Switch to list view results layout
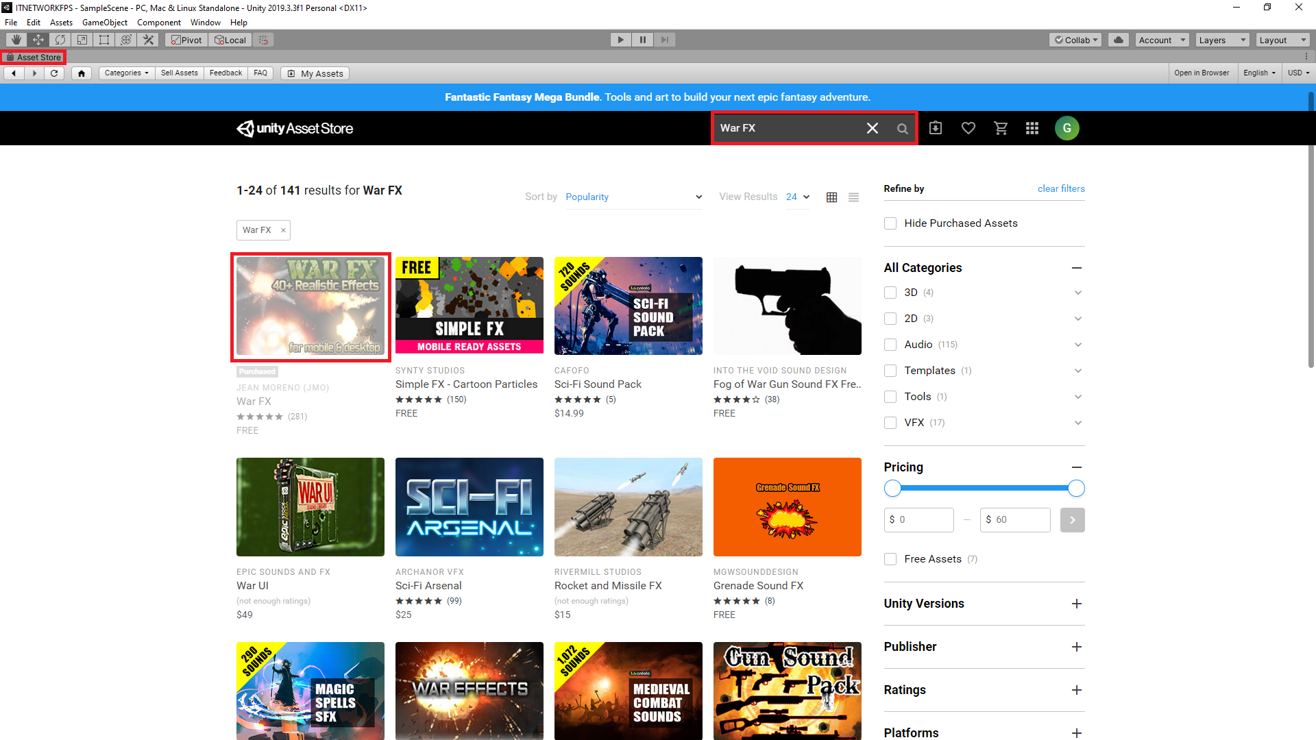 pos(853,197)
